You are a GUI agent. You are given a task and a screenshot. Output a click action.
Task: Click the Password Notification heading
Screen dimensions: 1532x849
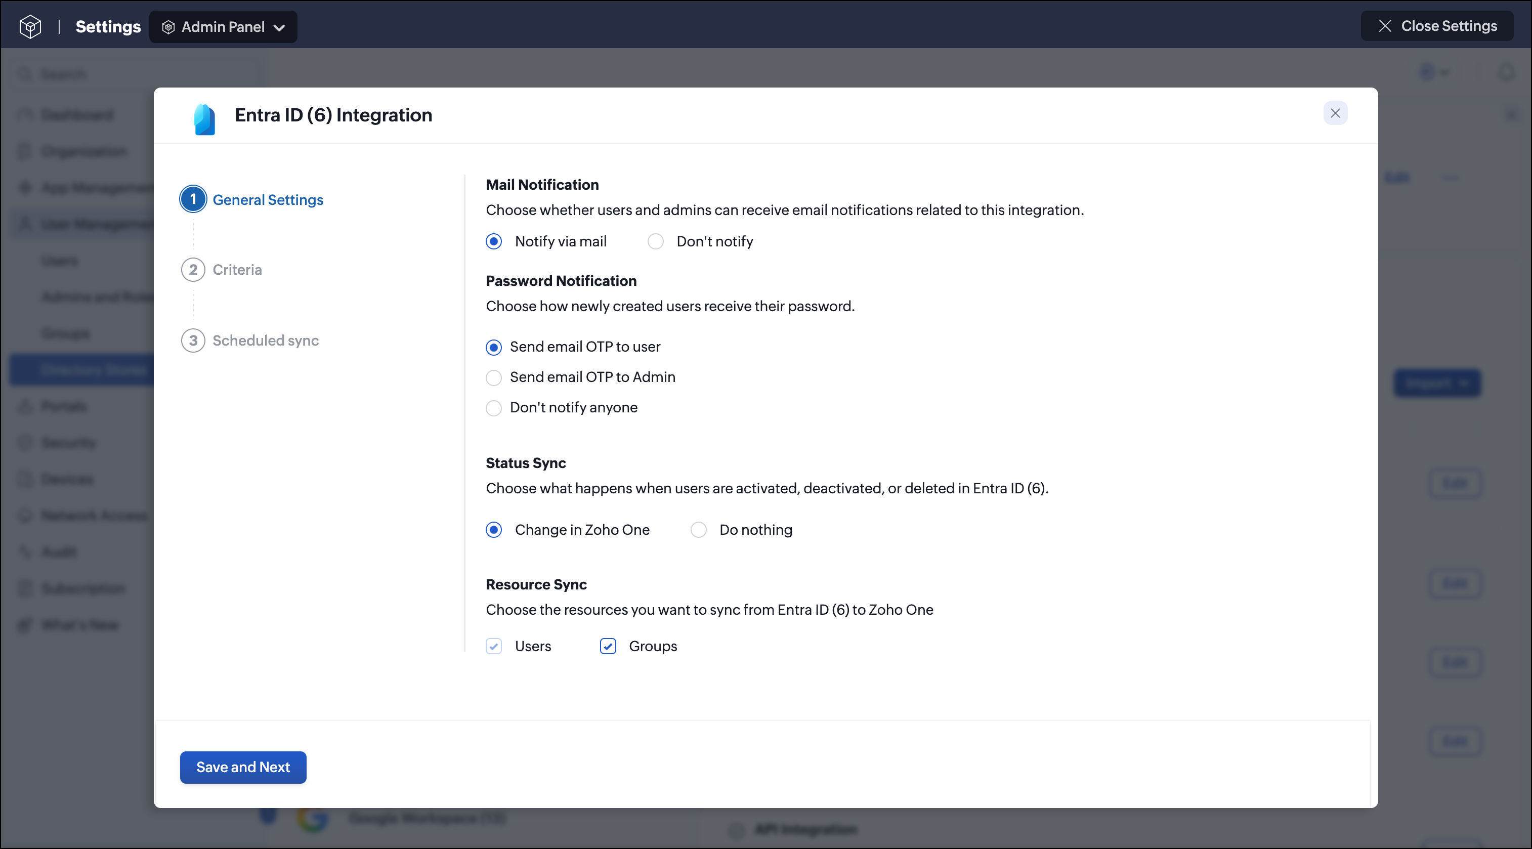(x=562, y=281)
